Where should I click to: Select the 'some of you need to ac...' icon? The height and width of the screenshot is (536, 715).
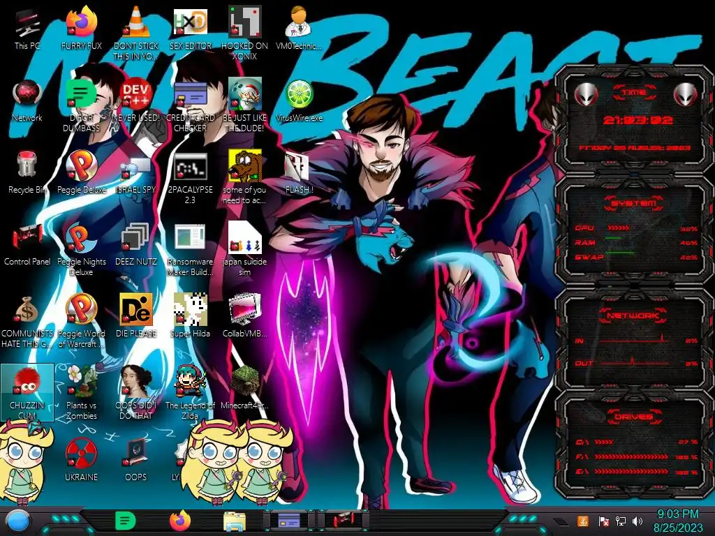tap(244, 178)
